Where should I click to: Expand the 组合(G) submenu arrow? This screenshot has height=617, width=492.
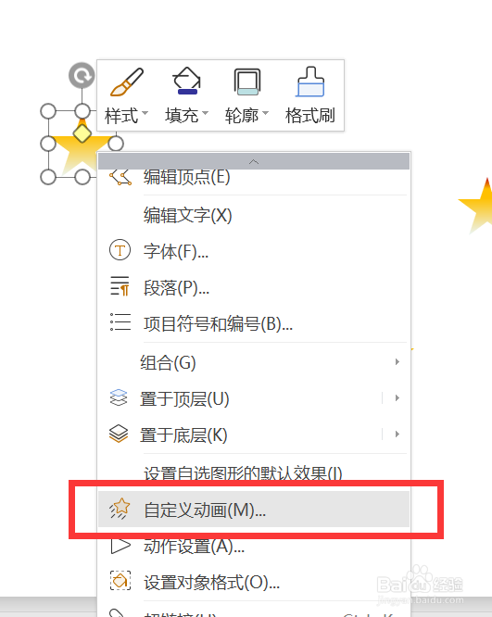pos(397,362)
